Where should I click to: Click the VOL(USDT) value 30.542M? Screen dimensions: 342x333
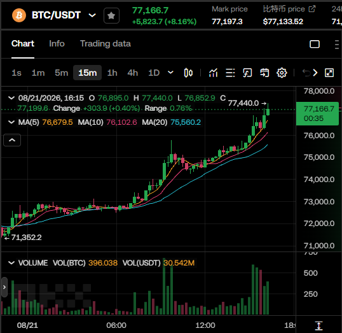[179, 263]
